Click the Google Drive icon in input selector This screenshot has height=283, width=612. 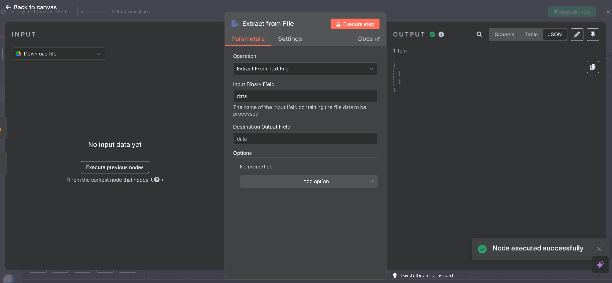(18, 54)
